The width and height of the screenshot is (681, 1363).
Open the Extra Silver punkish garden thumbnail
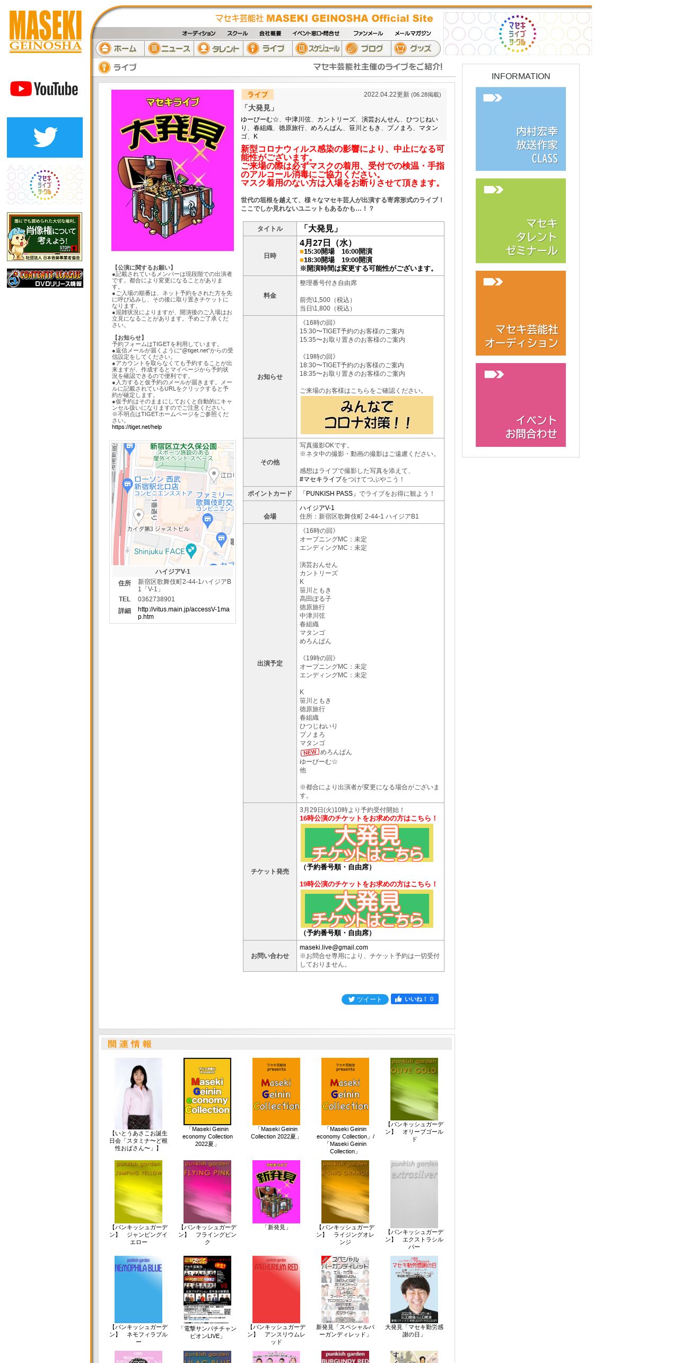pos(414,1194)
